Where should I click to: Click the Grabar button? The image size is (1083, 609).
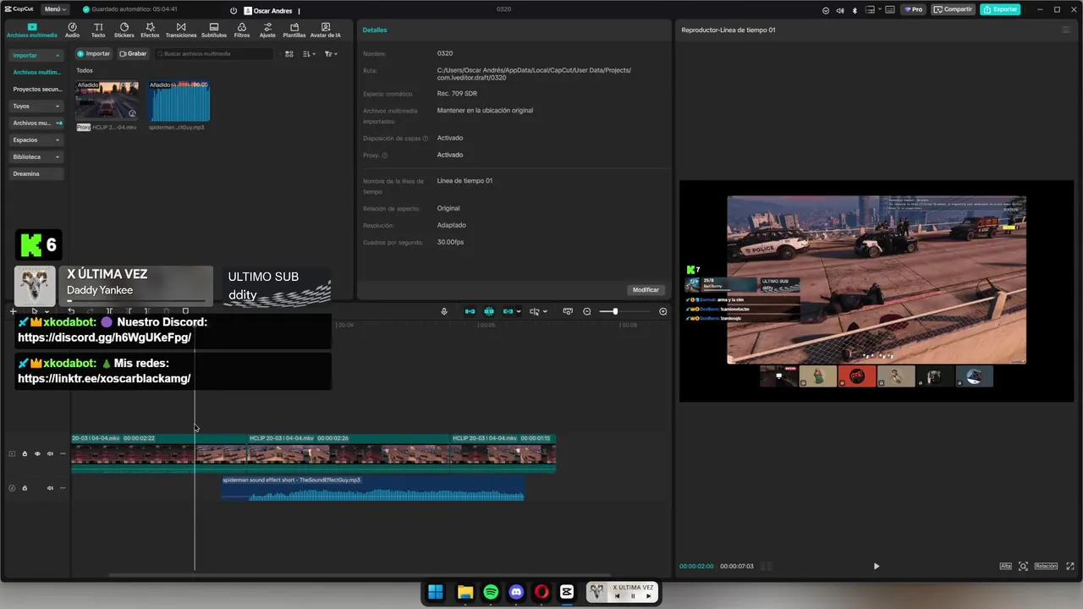click(x=133, y=53)
